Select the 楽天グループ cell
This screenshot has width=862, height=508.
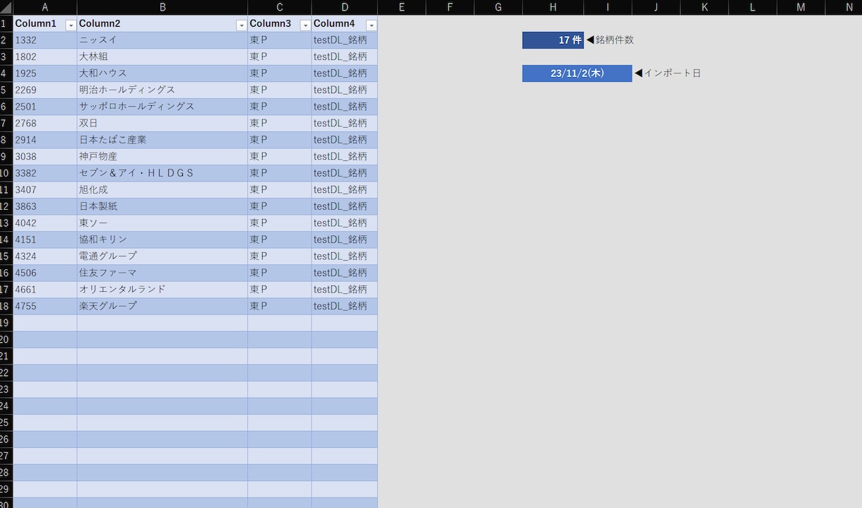tap(163, 306)
